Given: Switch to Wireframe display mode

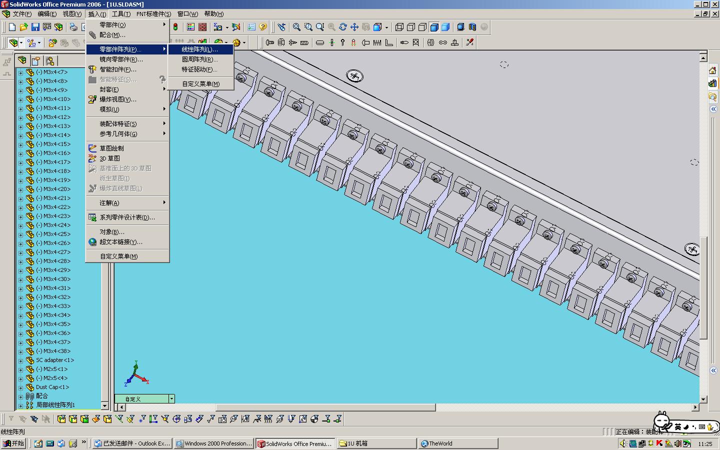Looking at the screenshot, I should point(399,27).
